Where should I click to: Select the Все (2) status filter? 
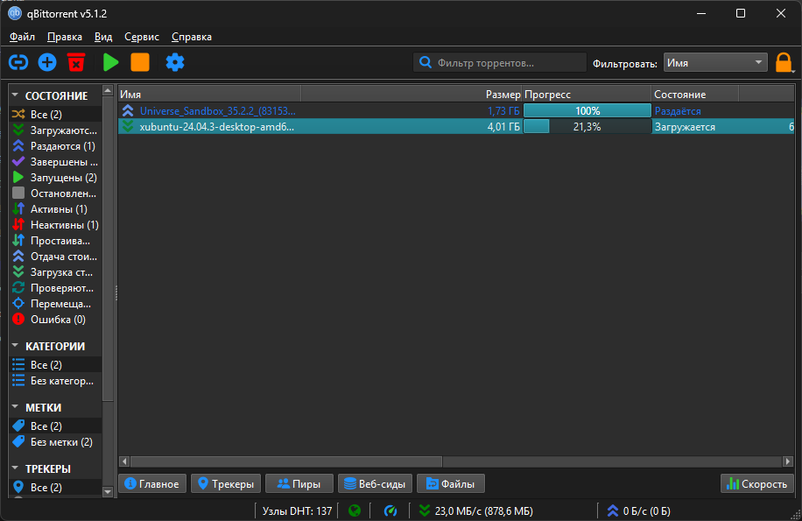click(55, 114)
